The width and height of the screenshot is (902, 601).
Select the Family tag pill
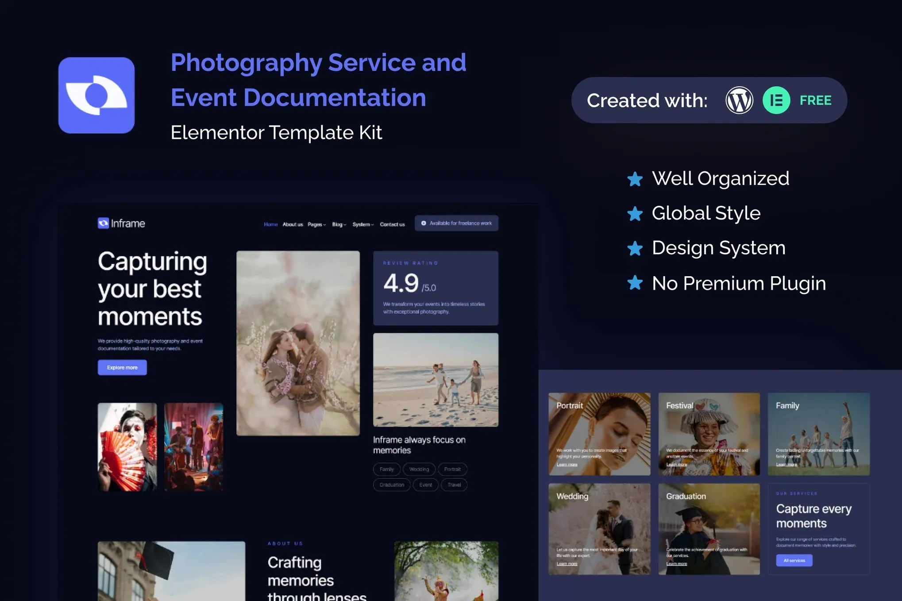386,469
